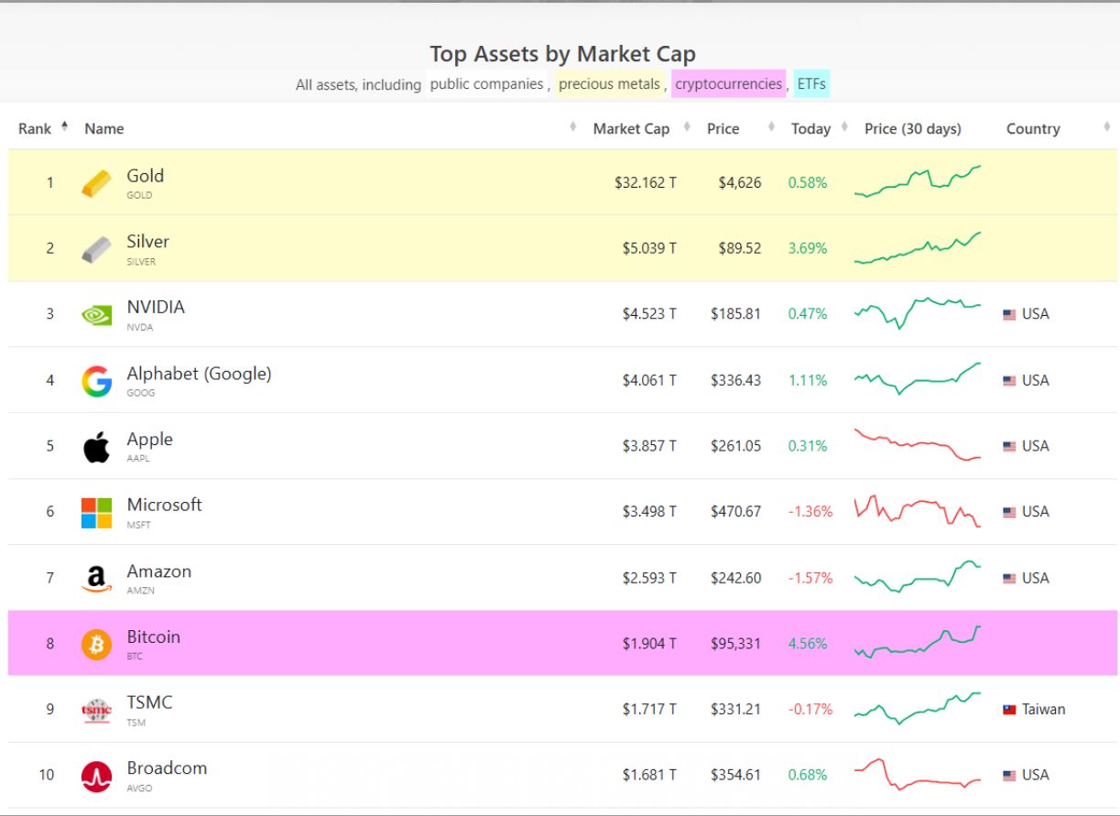Viewport: 1120px width, 816px height.
Task: Sort table by Rank column
Action: [x=35, y=129]
